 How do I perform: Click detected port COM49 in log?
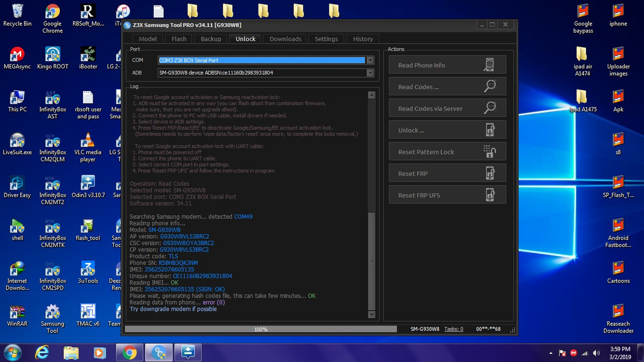coord(244,217)
